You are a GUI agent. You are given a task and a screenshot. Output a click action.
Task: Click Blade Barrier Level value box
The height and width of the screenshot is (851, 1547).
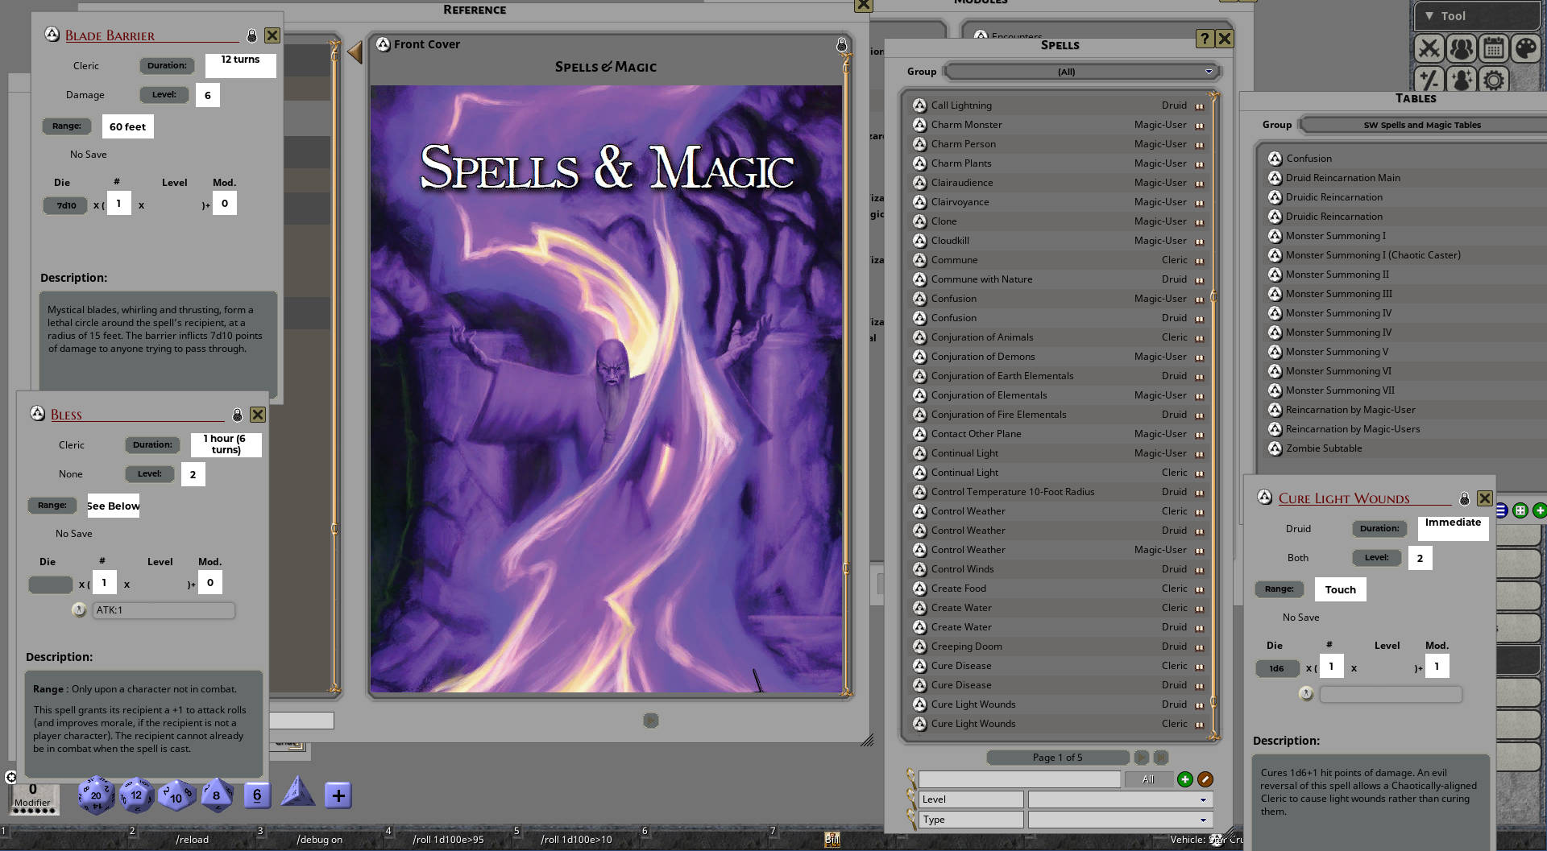pyautogui.click(x=208, y=95)
